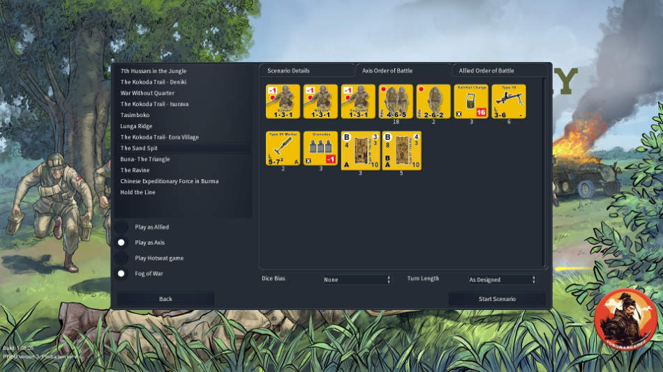Click the Type 89 Mortar counter

click(283, 148)
